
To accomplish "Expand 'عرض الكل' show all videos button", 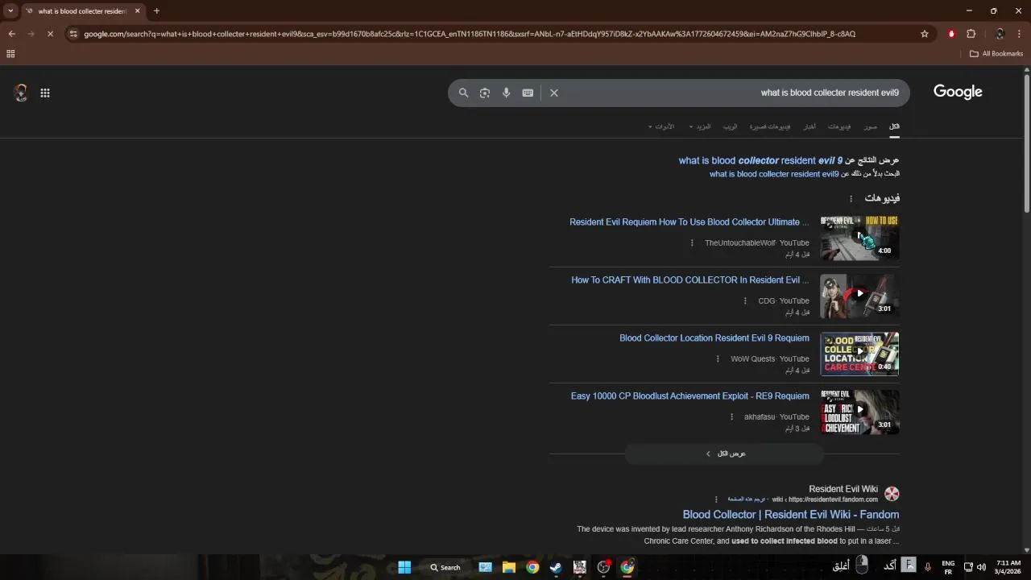I will [x=725, y=454].
